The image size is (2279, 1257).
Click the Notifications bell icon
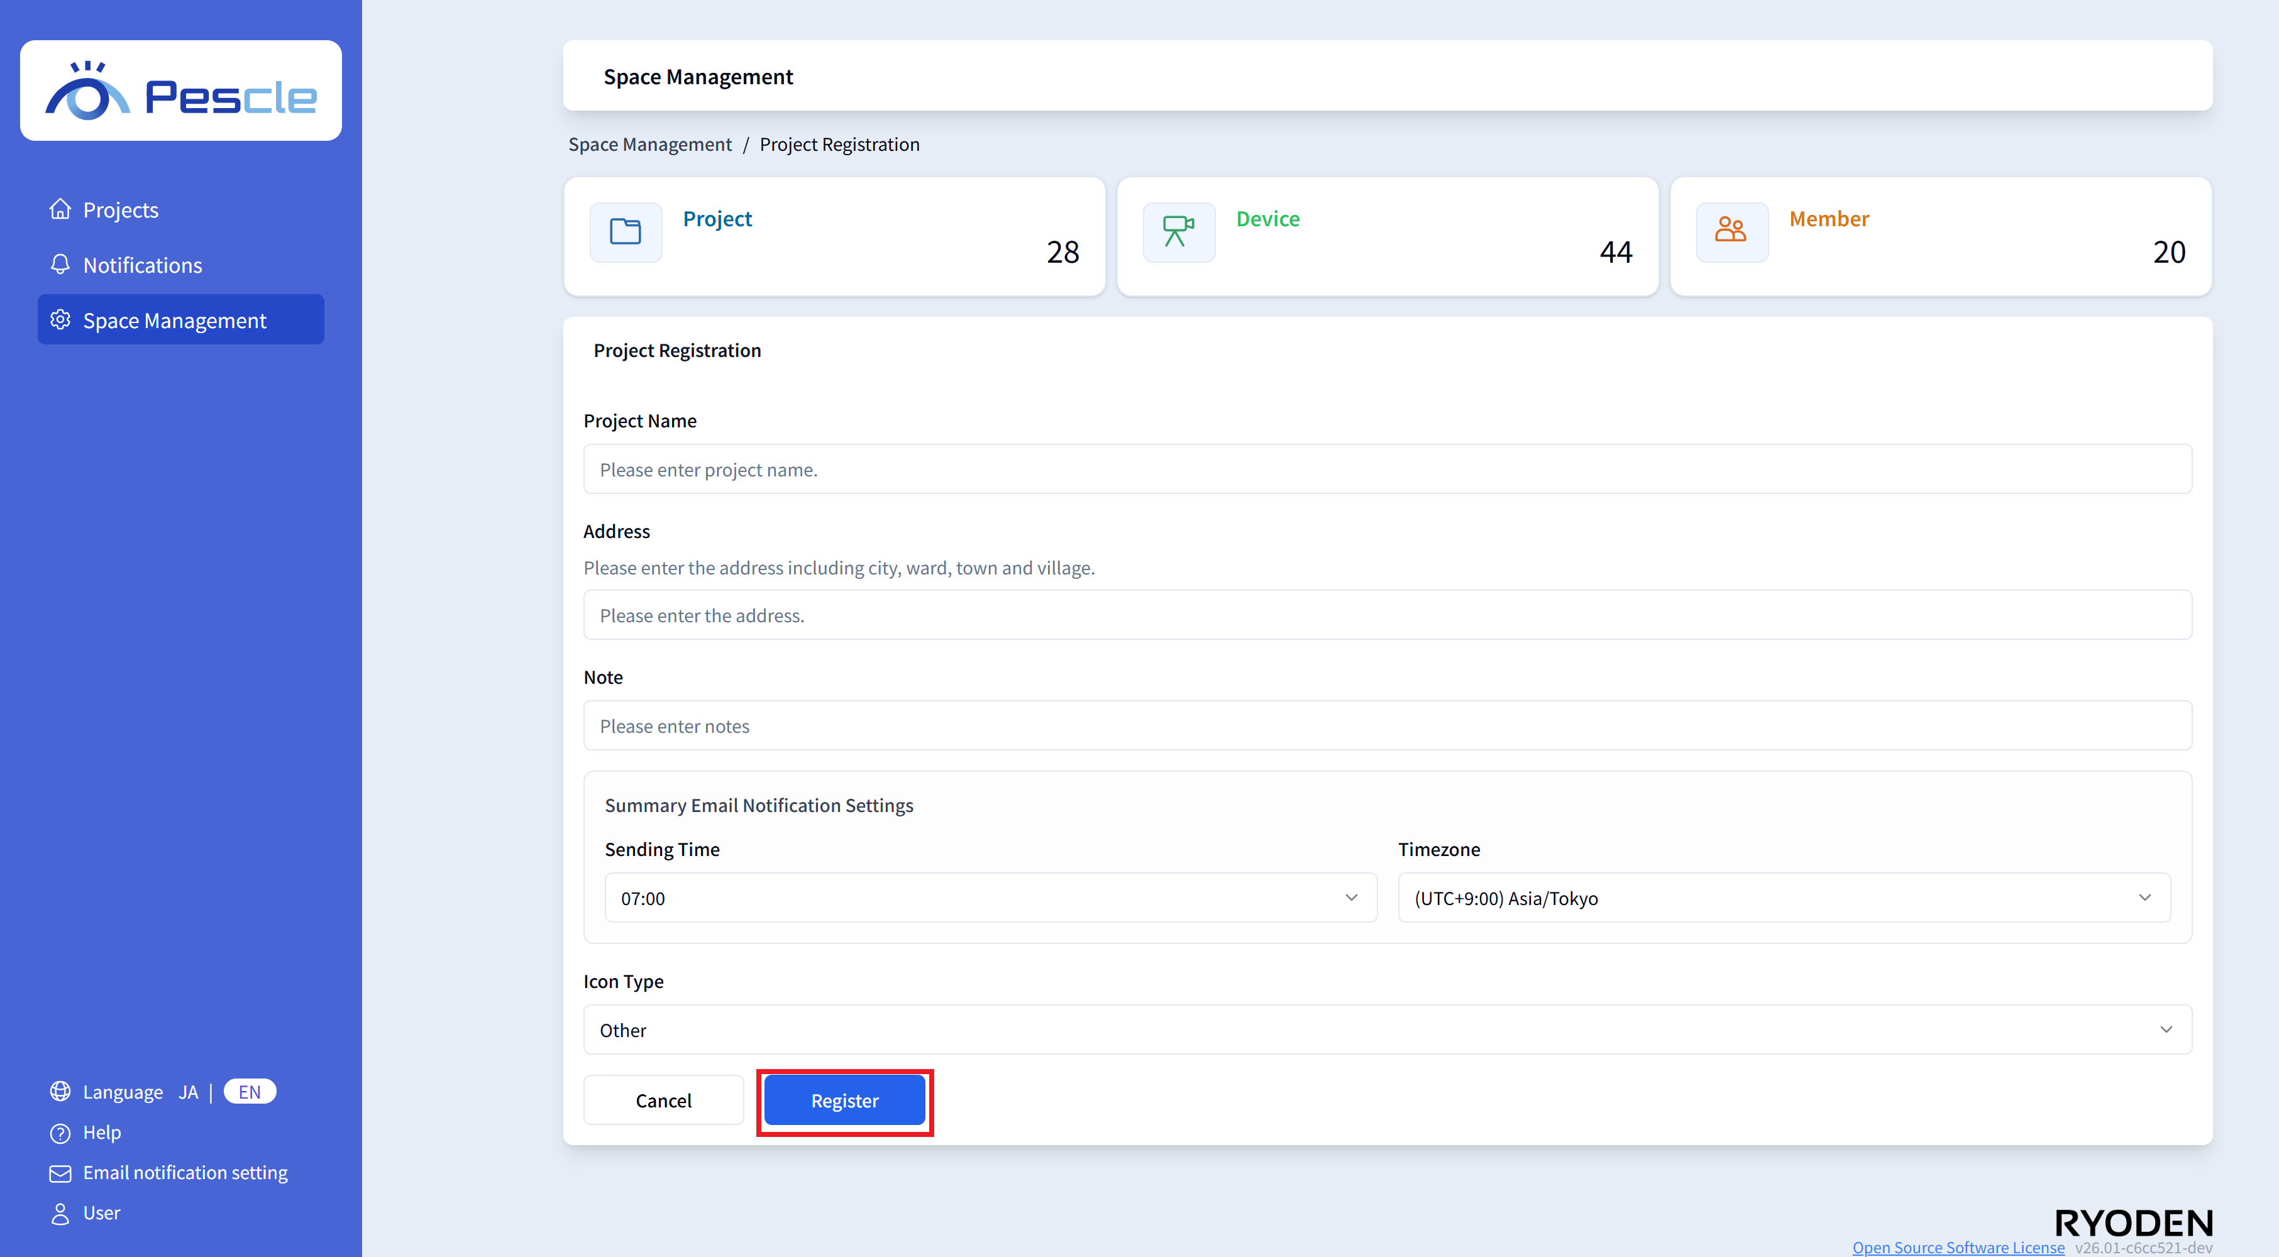point(60,265)
